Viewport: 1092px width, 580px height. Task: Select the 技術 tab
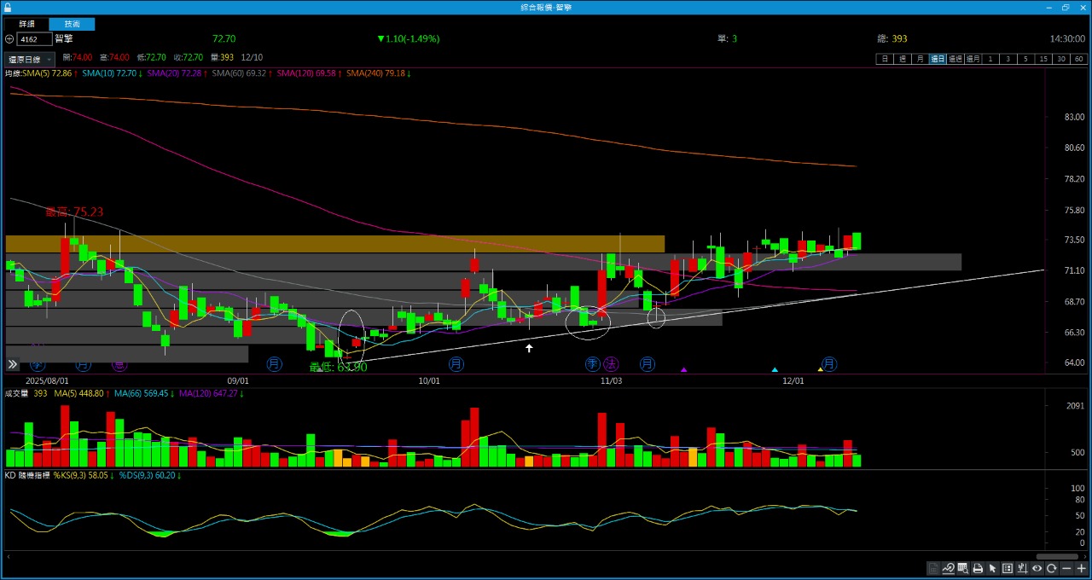click(72, 24)
